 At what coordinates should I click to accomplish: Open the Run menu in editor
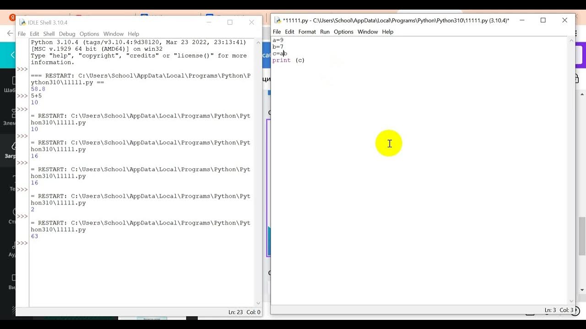pyautogui.click(x=325, y=32)
